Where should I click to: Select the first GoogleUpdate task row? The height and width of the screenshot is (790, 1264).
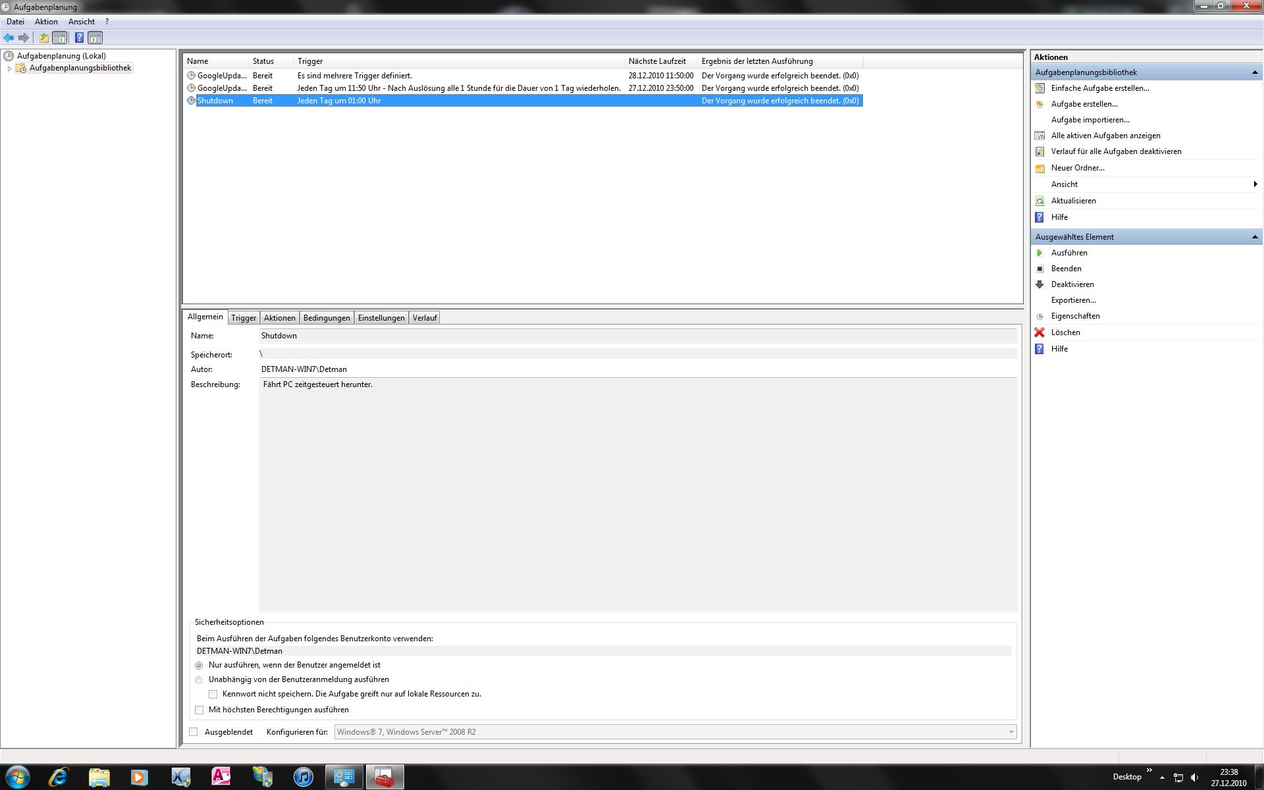coord(222,76)
